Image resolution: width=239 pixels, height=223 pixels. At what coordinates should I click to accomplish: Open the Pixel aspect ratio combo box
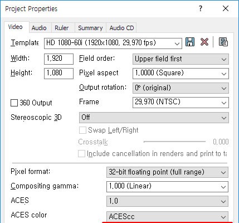pyautogui.click(x=181, y=74)
